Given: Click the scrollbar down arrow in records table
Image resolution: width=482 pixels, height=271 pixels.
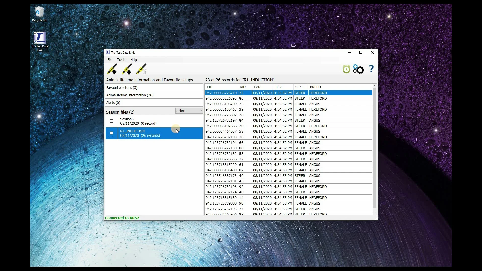Looking at the screenshot, I should [374, 213].
